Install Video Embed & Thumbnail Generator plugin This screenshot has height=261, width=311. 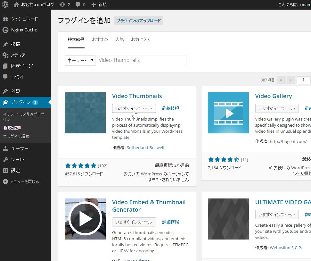(134, 222)
